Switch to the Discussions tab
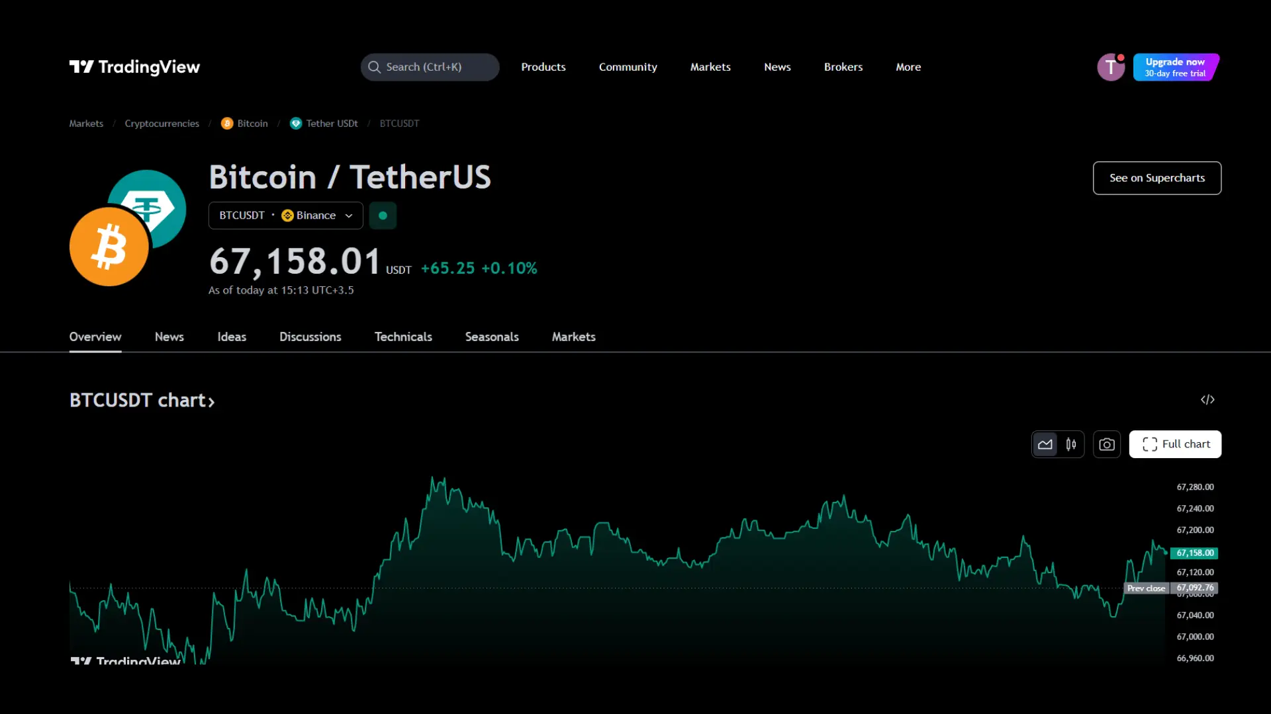1271x714 pixels. (310, 337)
